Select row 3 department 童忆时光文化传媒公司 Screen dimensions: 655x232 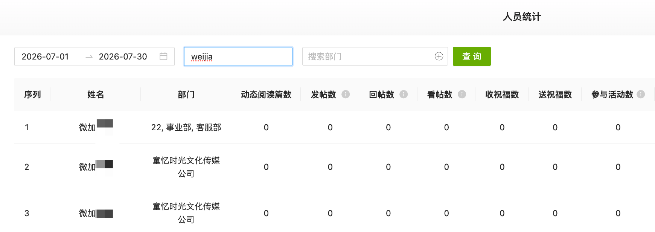click(186, 213)
